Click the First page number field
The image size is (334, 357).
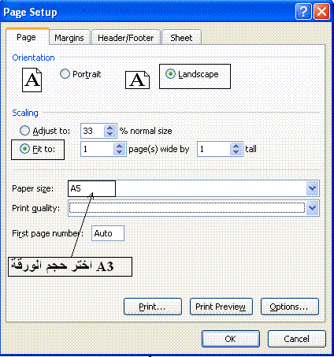click(x=108, y=233)
